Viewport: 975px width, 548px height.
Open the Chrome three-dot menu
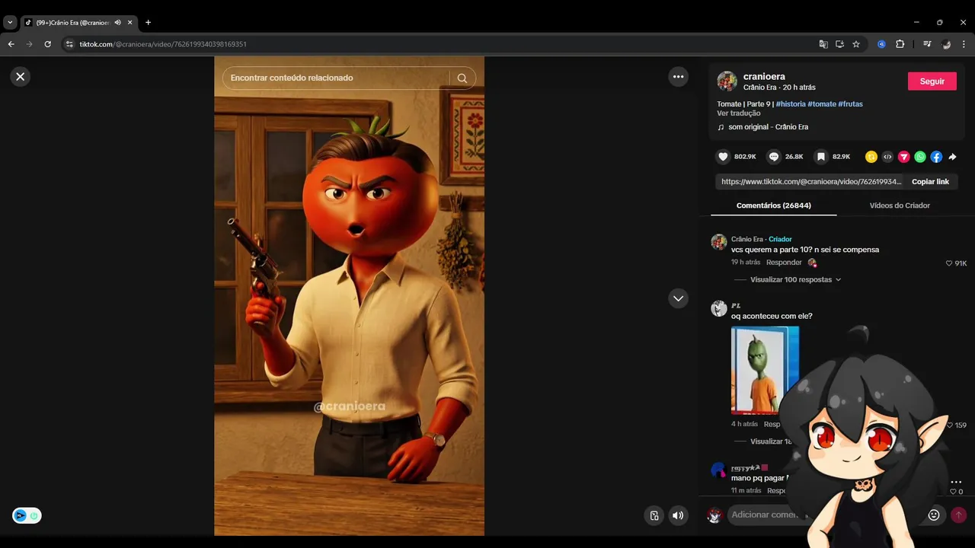(964, 44)
